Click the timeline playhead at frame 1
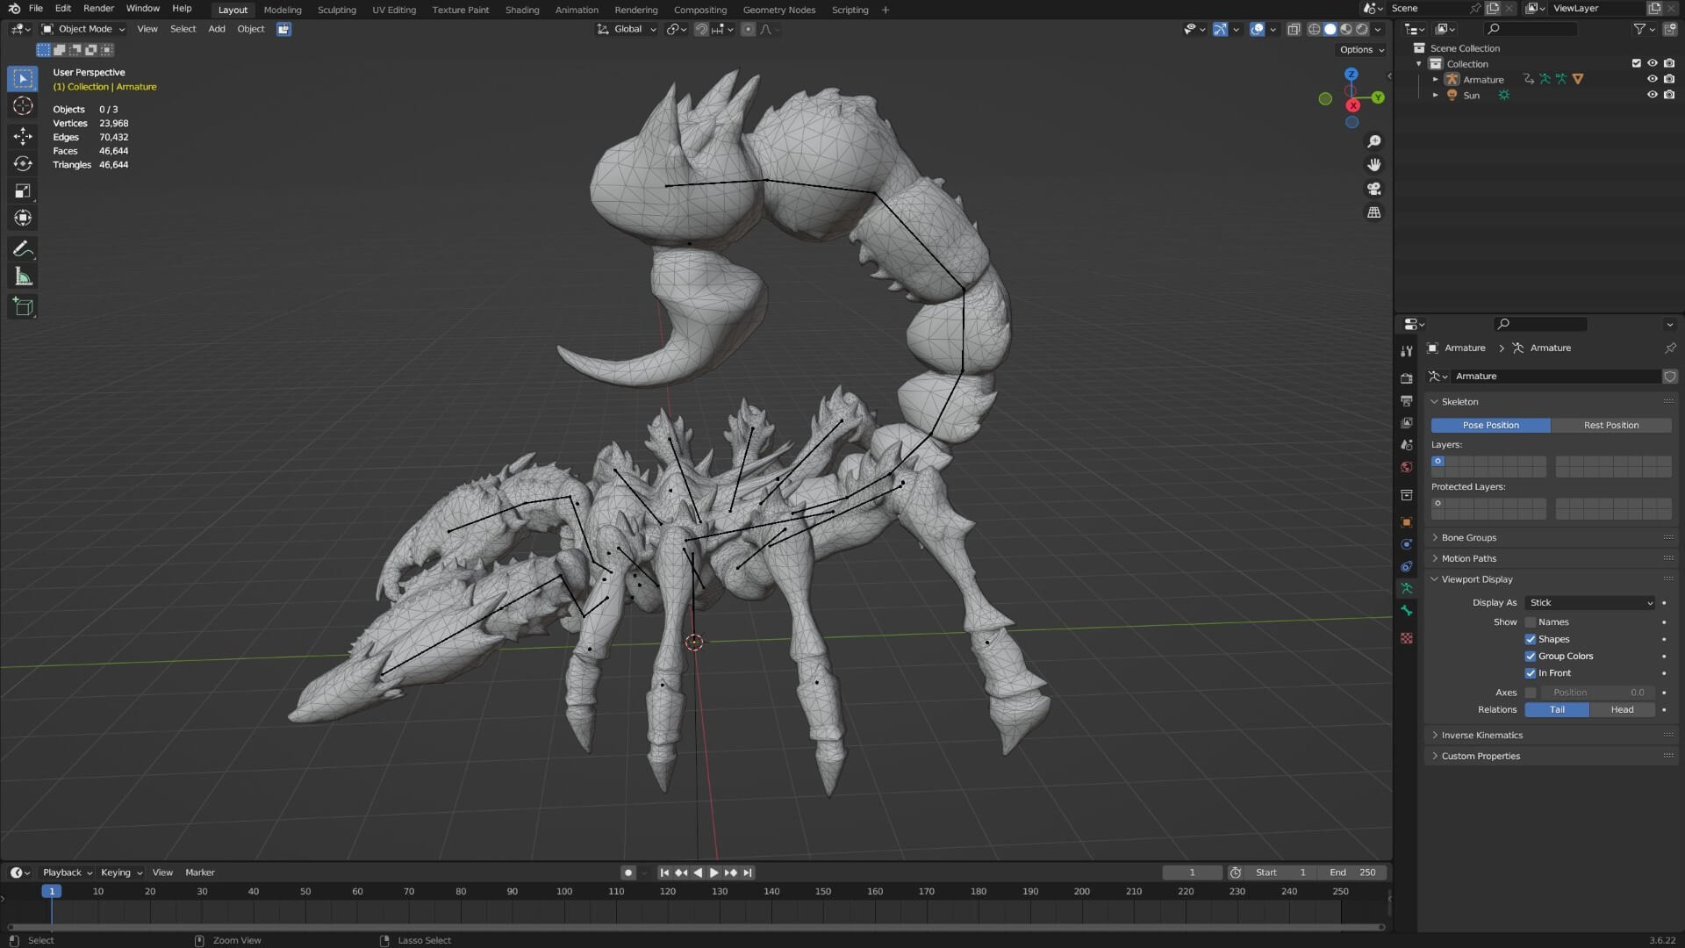Image resolution: width=1685 pixels, height=948 pixels. (x=52, y=892)
